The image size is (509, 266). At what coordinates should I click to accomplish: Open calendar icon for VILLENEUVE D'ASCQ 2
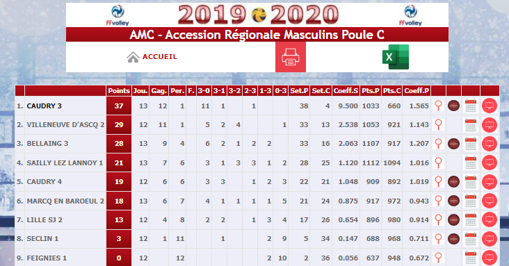coord(471,124)
